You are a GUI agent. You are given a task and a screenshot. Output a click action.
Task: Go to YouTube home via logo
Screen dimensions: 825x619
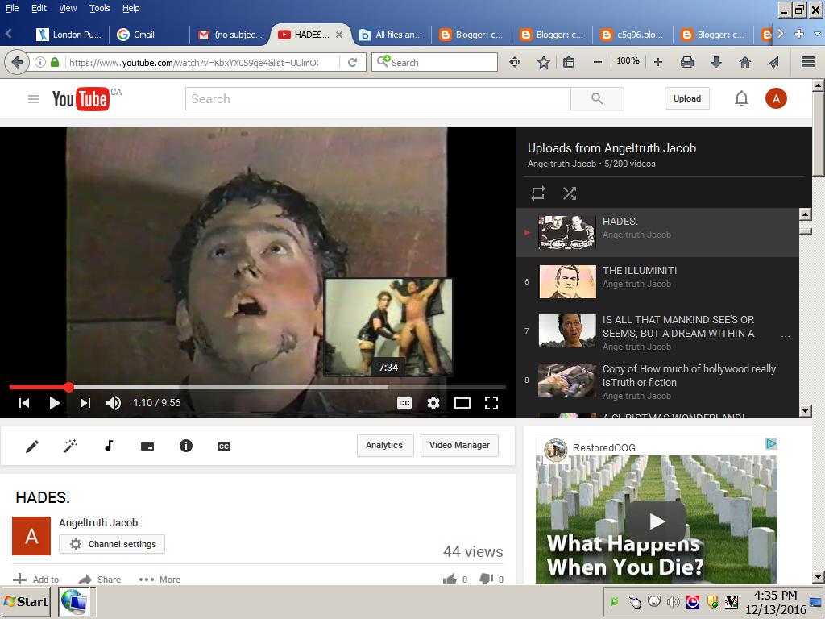click(x=81, y=99)
